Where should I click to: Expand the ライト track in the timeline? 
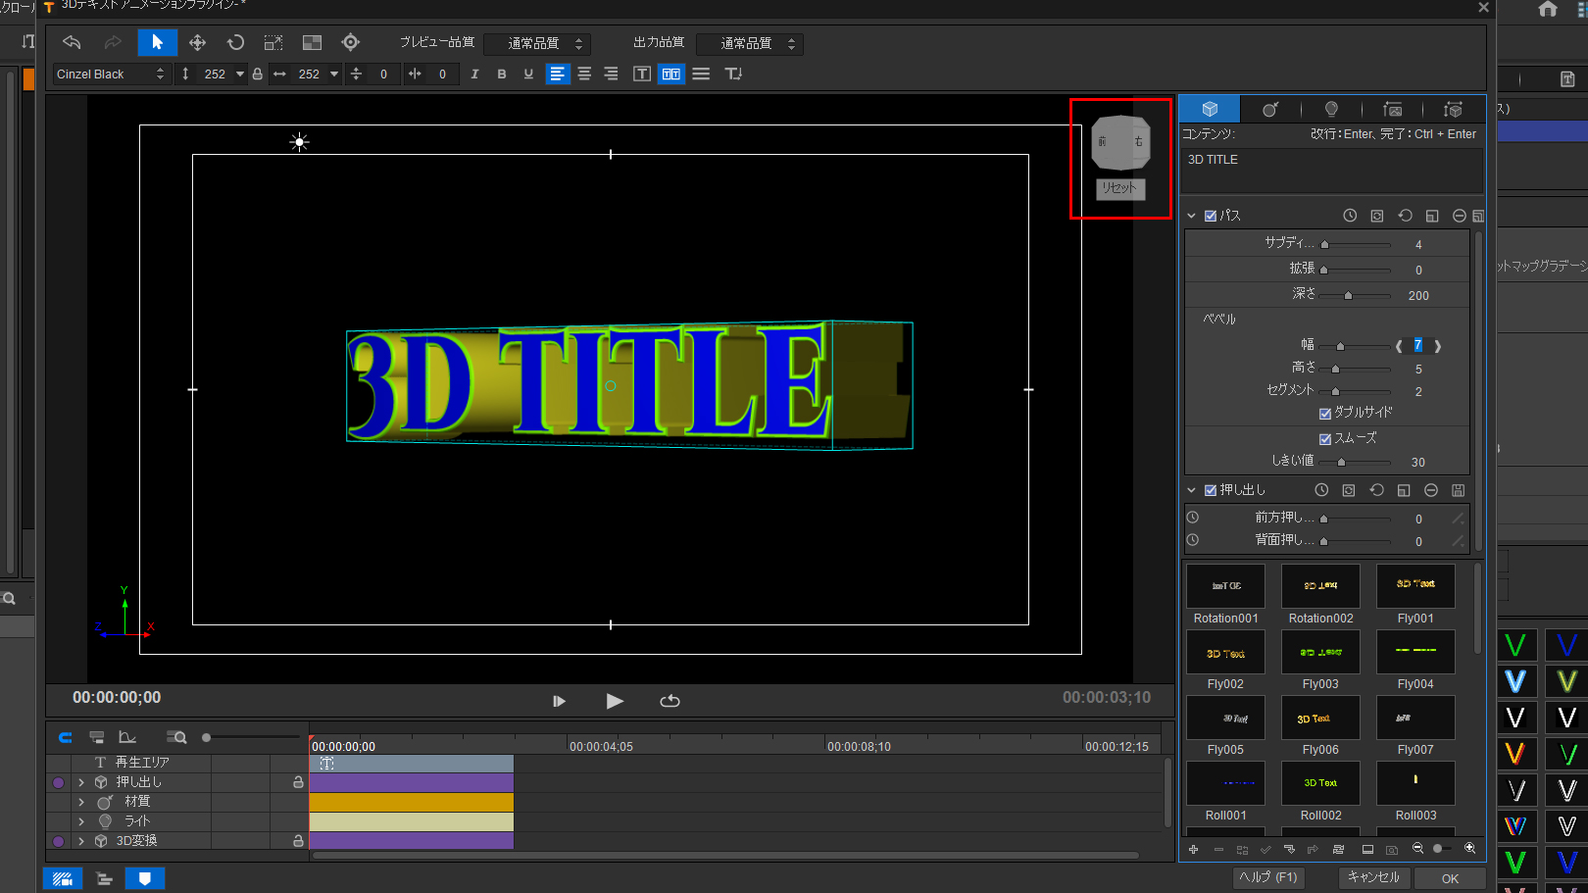pyautogui.click(x=82, y=820)
